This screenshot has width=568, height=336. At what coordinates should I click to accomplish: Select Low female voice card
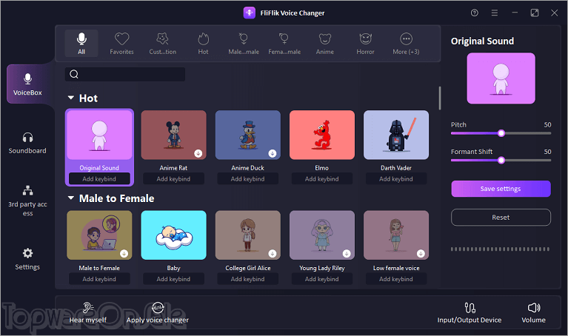pos(396,235)
